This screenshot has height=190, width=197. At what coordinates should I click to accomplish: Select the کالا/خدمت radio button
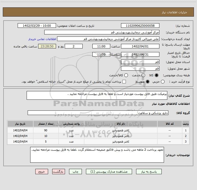point(126,75)
